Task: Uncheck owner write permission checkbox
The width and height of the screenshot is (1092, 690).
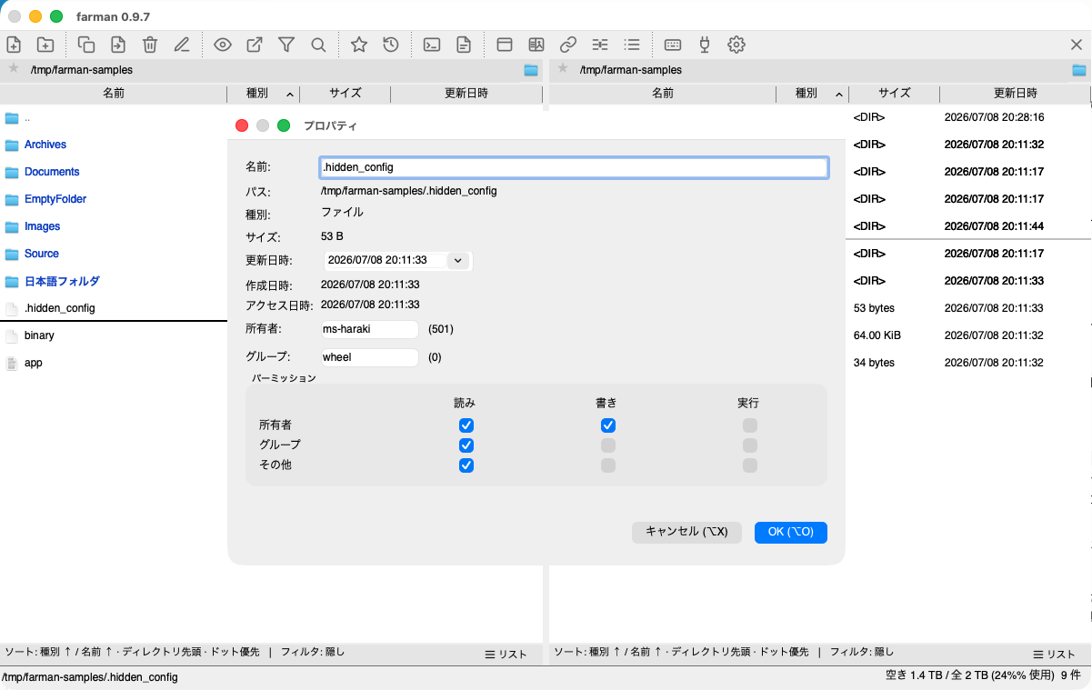Action: point(608,425)
